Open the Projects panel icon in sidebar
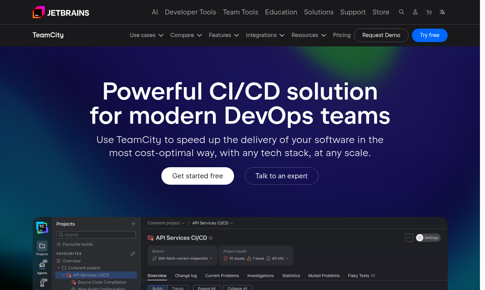This screenshot has height=290, width=485. point(42,246)
